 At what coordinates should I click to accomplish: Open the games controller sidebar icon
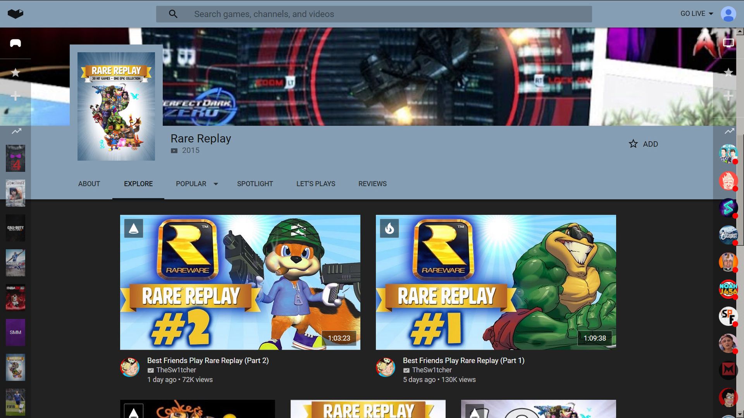pyautogui.click(x=15, y=43)
